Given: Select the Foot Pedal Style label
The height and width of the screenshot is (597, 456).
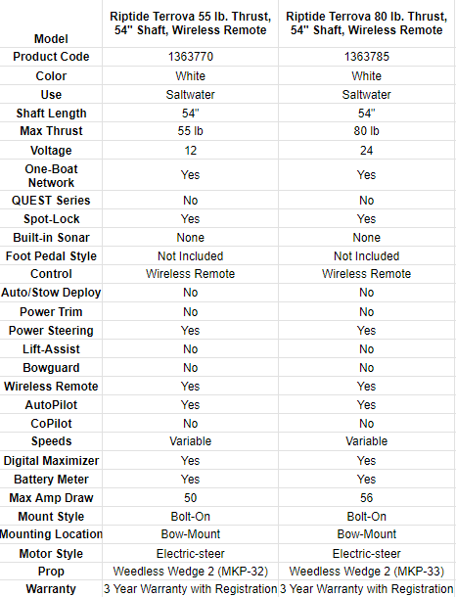Looking at the screenshot, I should point(51,256).
